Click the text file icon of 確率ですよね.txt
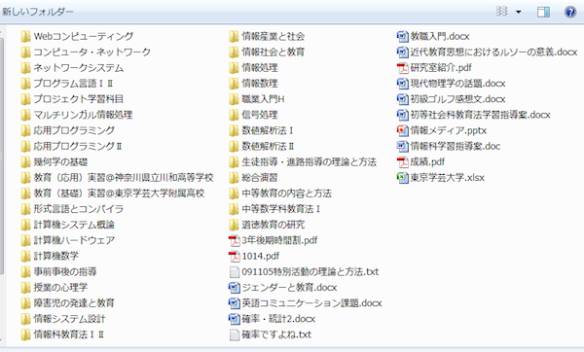Screen dimensions: 584x352 click(x=234, y=334)
